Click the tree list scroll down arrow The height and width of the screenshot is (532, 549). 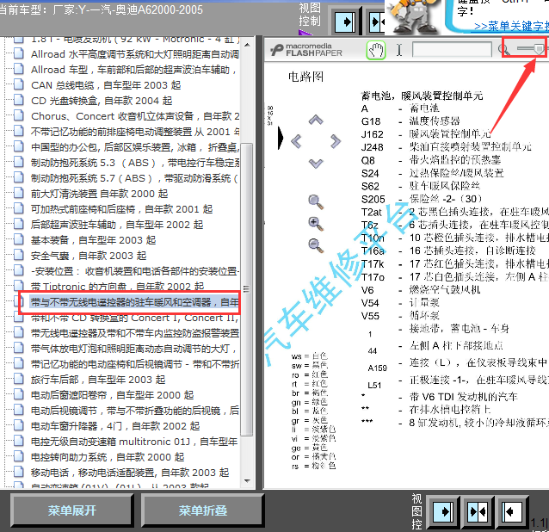click(247, 480)
